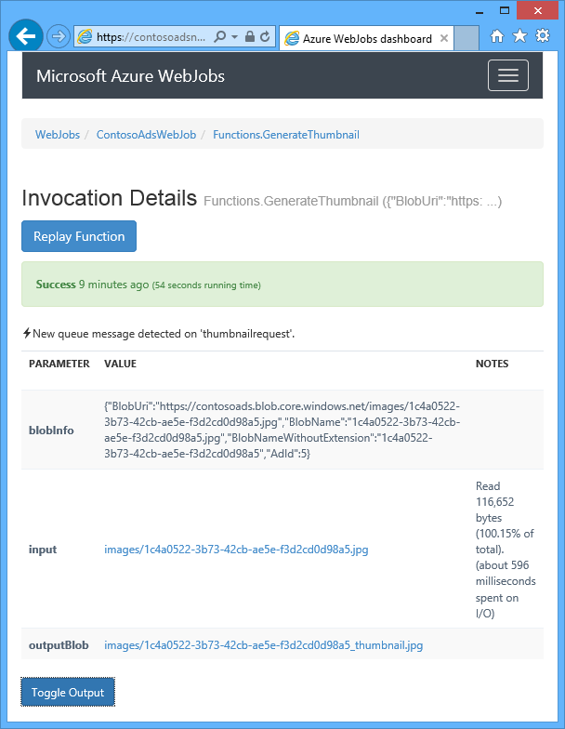Viewport: 565px width, 729px height.
Task: Click the lightning bolt trigger icon
Action: [x=27, y=333]
